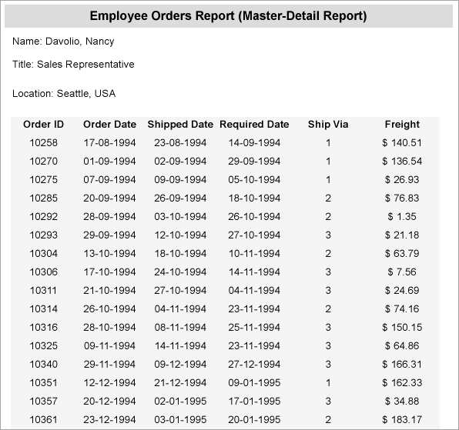Select order ID 10306

tap(44, 272)
